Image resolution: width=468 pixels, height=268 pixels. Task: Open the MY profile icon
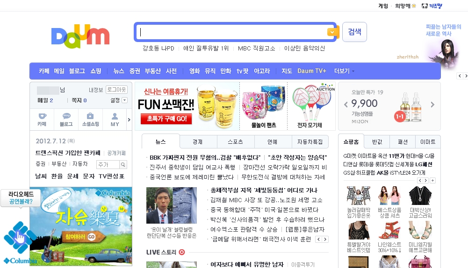tap(115, 120)
